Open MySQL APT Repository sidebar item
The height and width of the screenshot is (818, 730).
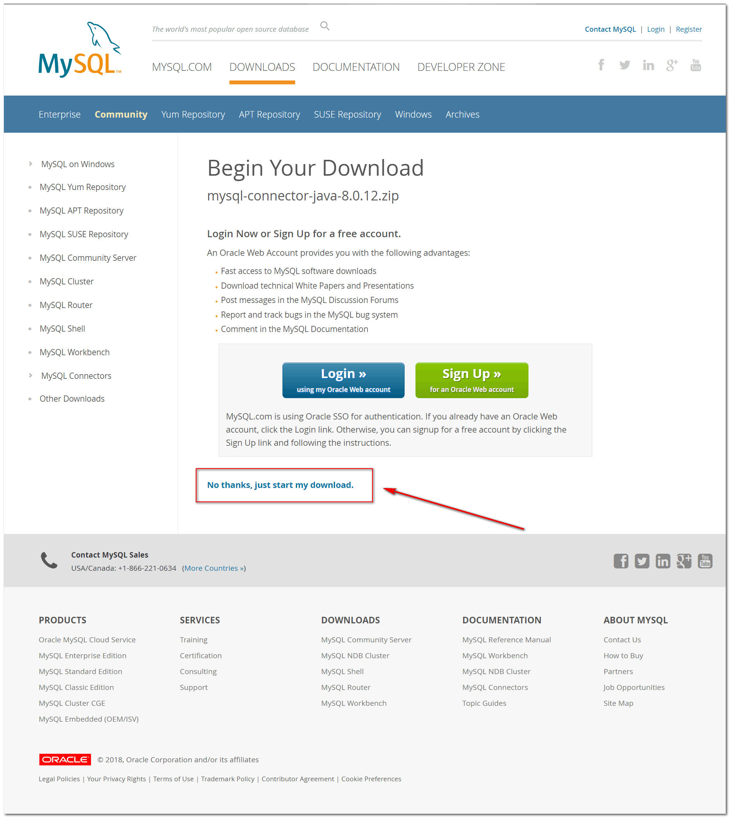tap(81, 210)
